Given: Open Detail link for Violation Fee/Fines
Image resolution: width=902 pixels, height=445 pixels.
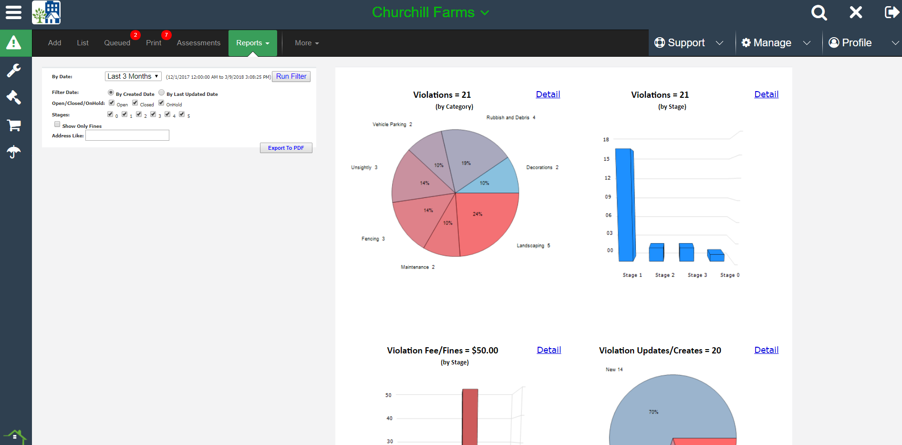Looking at the screenshot, I should point(549,350).
